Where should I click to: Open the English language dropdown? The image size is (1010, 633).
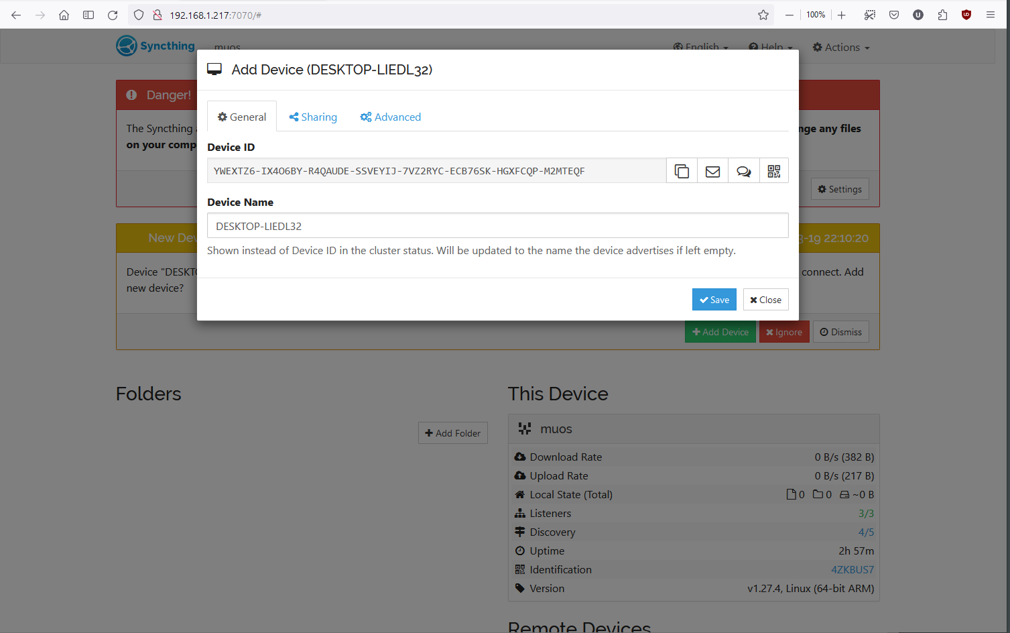click(x=701, y=48)
